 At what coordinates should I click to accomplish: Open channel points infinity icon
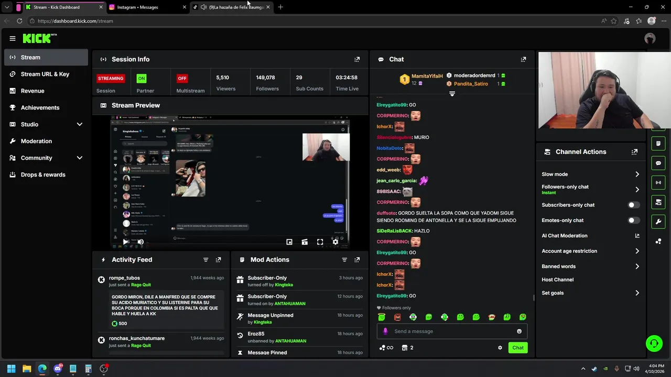(x=386, y=348)
